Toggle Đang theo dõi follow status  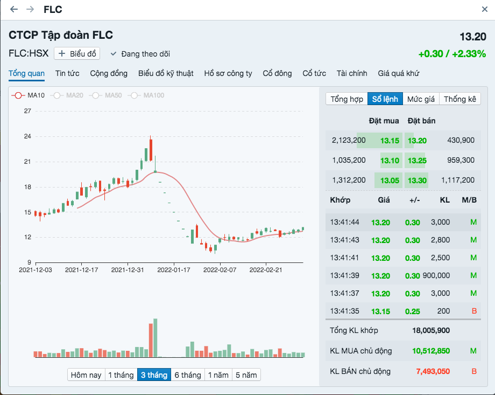(140, 54)
